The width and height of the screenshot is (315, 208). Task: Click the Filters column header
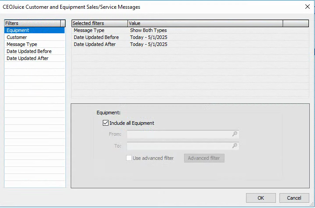[x=33, y=23]
